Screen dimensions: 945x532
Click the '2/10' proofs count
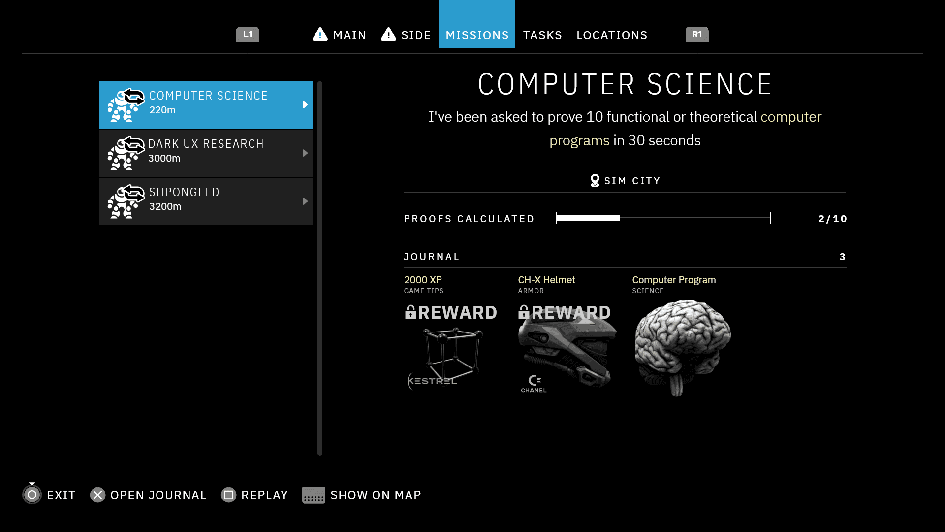(832, 219)
